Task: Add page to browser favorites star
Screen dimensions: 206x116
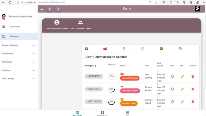Action: click(x=156, y=2)
